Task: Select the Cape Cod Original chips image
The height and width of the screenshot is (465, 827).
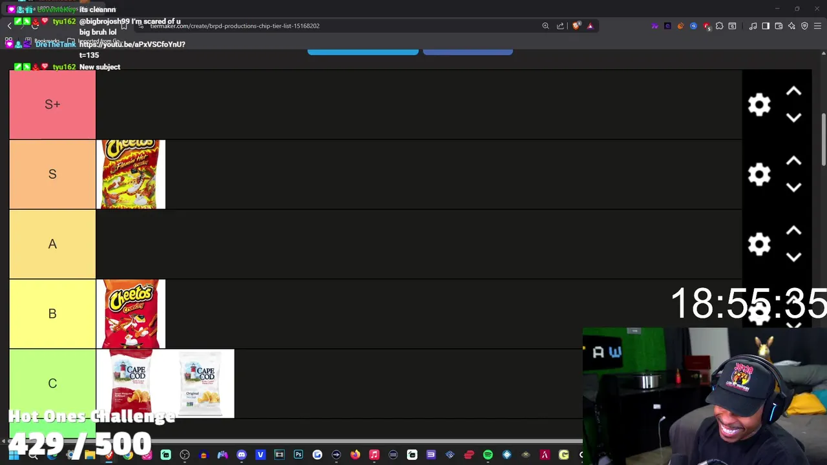Action: click(x=200, y=384)
